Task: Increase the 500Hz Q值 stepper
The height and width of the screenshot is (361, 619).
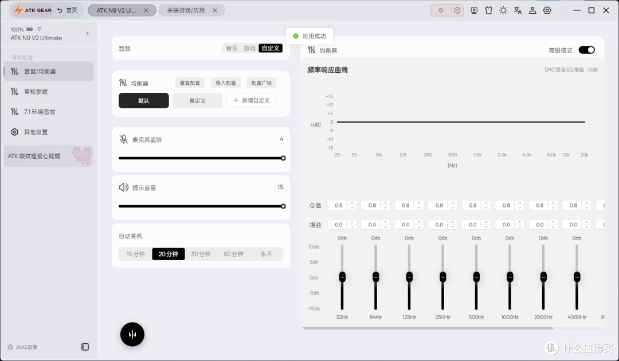Action: coord(487,203)
